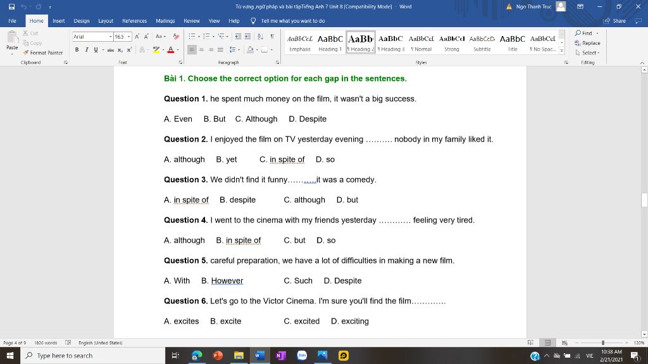Clear all formatting with the eraser icon
This screenshot has height=364, width=648.
pos(176,36)
